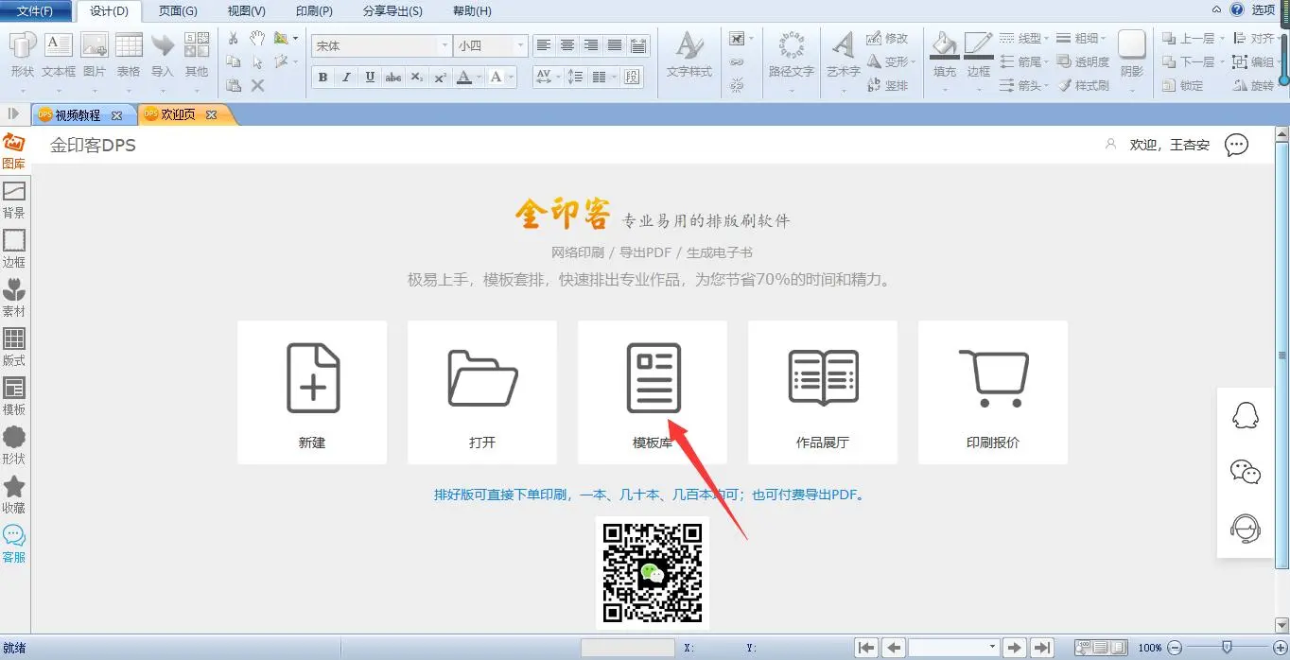1290x660 pixels.
Task: Switch to the 视频教程 document tab
Action: coord(78,115)
